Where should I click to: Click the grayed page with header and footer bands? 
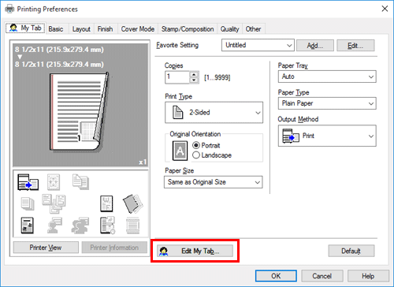coord(132,225)
